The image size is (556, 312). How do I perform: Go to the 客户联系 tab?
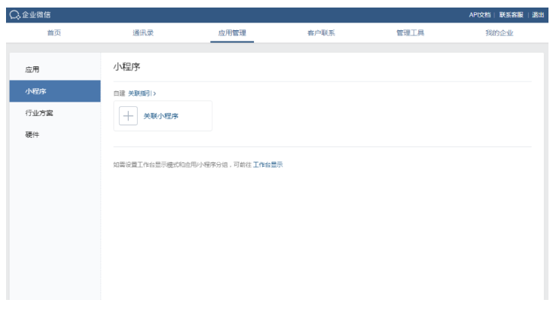[321, 33]
